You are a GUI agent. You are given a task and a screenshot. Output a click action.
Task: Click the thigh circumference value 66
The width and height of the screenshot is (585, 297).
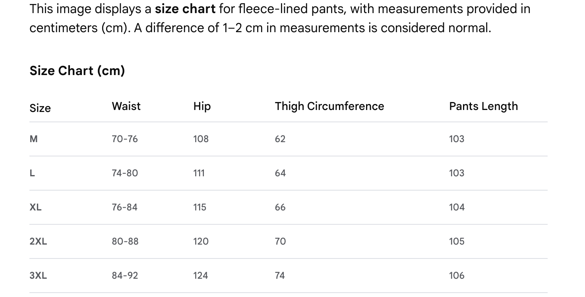[280, 207]
